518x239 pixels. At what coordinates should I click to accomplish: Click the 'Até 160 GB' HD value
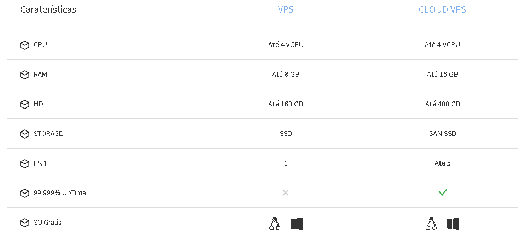pos(286,104)
